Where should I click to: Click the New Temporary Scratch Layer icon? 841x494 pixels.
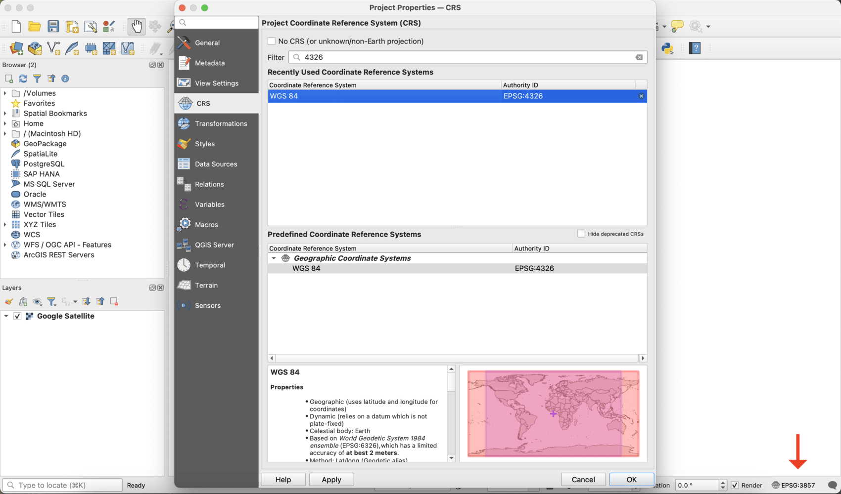coord(91,48)
